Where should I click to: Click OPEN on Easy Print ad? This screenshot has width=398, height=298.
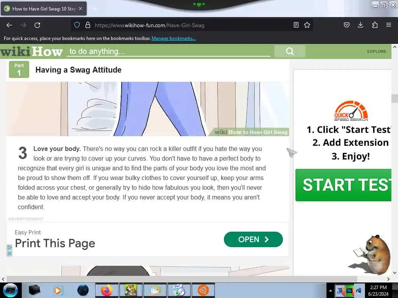click(253, 239)
